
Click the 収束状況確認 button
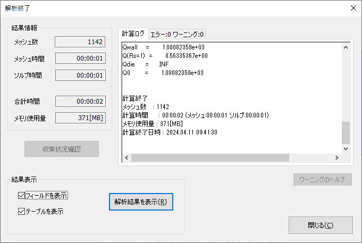click(62, 149)
